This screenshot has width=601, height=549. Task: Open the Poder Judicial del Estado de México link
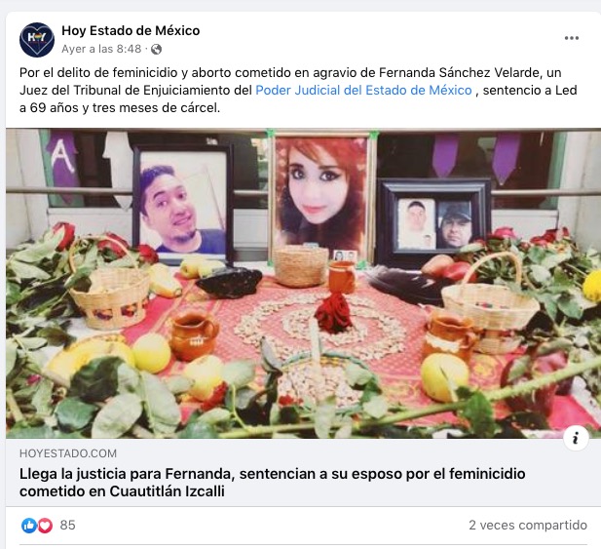pyautogui.click(x=363, y=90)
